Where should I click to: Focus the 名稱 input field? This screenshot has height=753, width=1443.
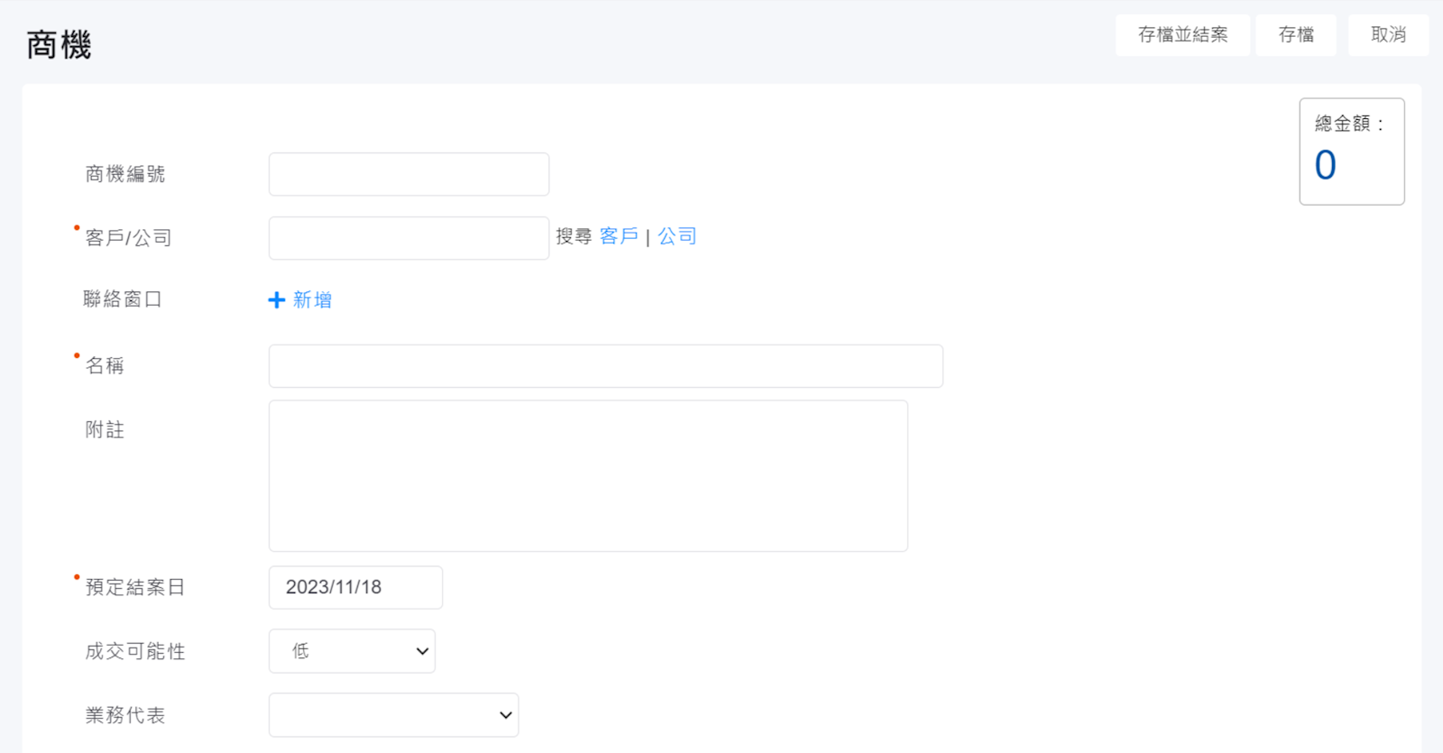pyautogui.click(x=605, y=366)
